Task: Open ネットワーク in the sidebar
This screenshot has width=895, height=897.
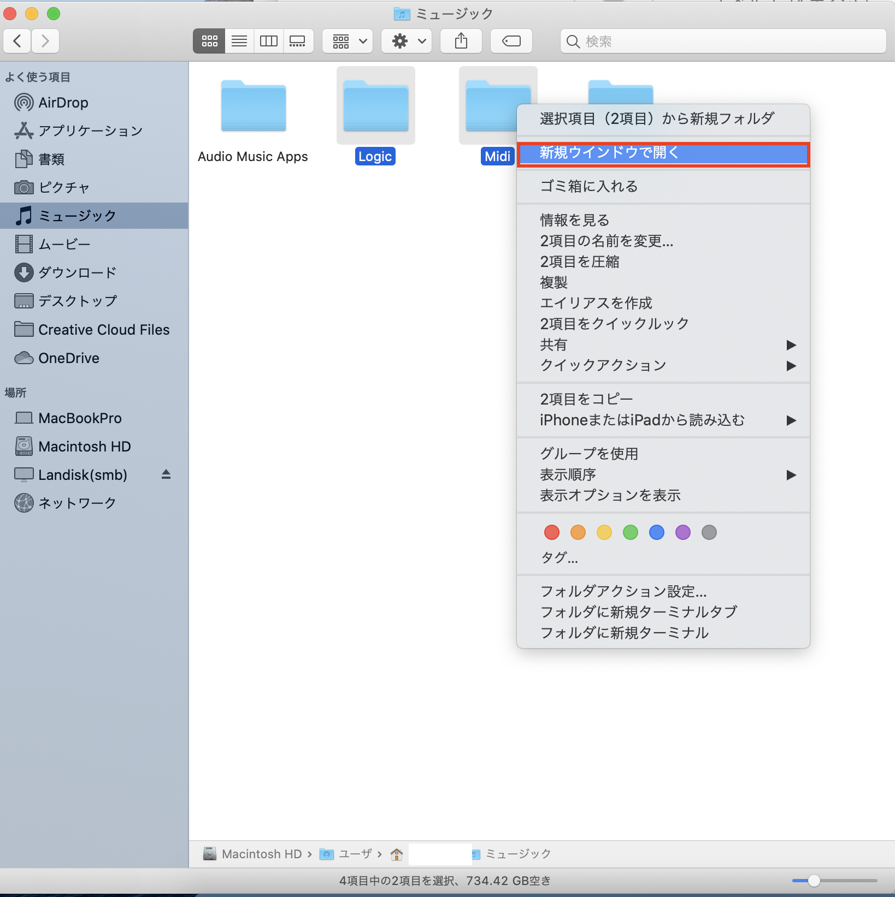Action: (x=94, y=503)
